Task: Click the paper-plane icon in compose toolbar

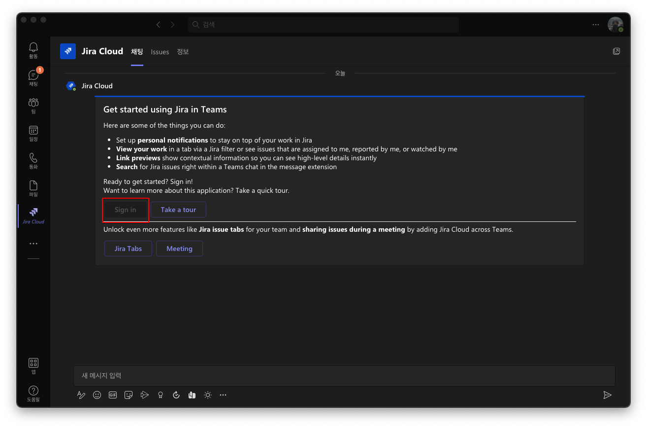Action: click(144, 395)
